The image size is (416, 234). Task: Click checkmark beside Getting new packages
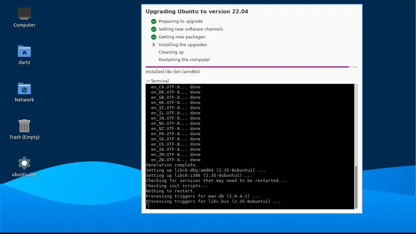(x=154, y=37)
